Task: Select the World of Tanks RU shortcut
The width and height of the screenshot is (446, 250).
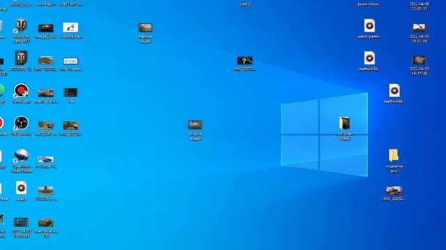Action: tap(21, 31)
